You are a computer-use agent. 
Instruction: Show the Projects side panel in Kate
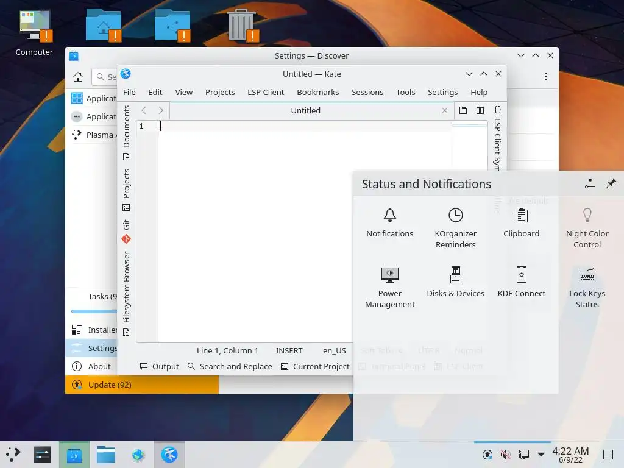coord(126,190)
